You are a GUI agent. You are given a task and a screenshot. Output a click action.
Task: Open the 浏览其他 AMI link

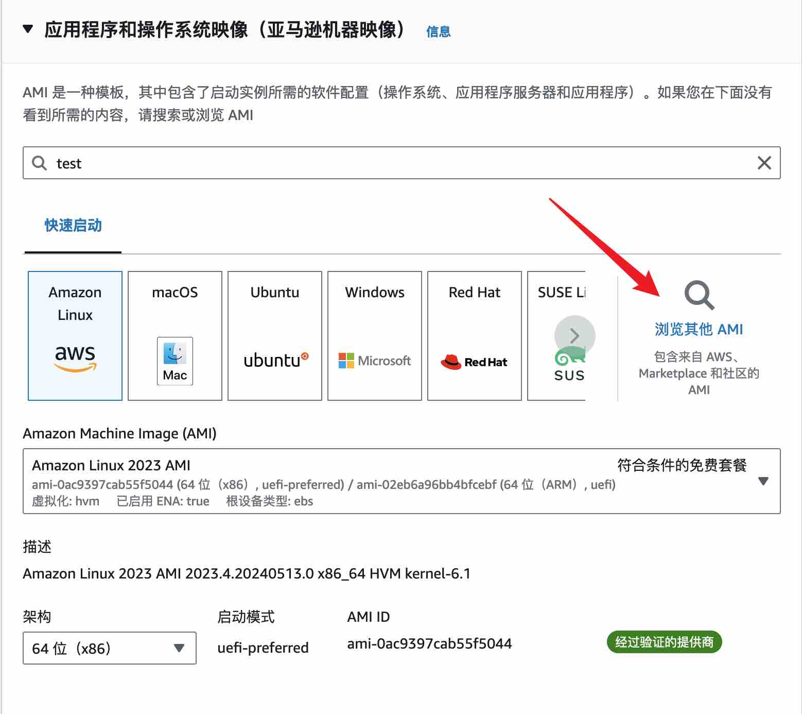(699, 329)
